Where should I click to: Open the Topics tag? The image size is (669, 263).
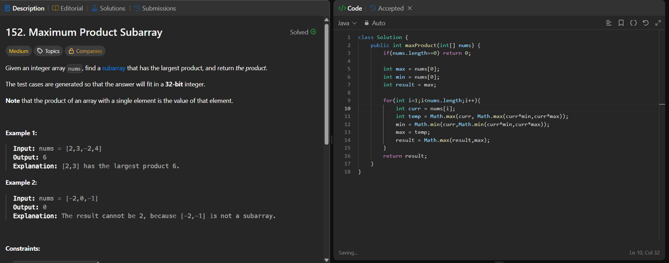point(49,51)
